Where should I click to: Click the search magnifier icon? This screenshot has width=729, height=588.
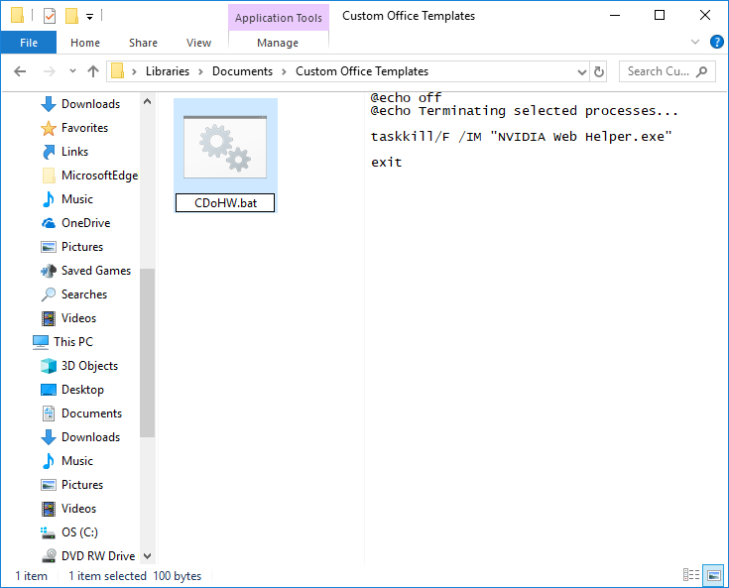(x=702, y=71)
